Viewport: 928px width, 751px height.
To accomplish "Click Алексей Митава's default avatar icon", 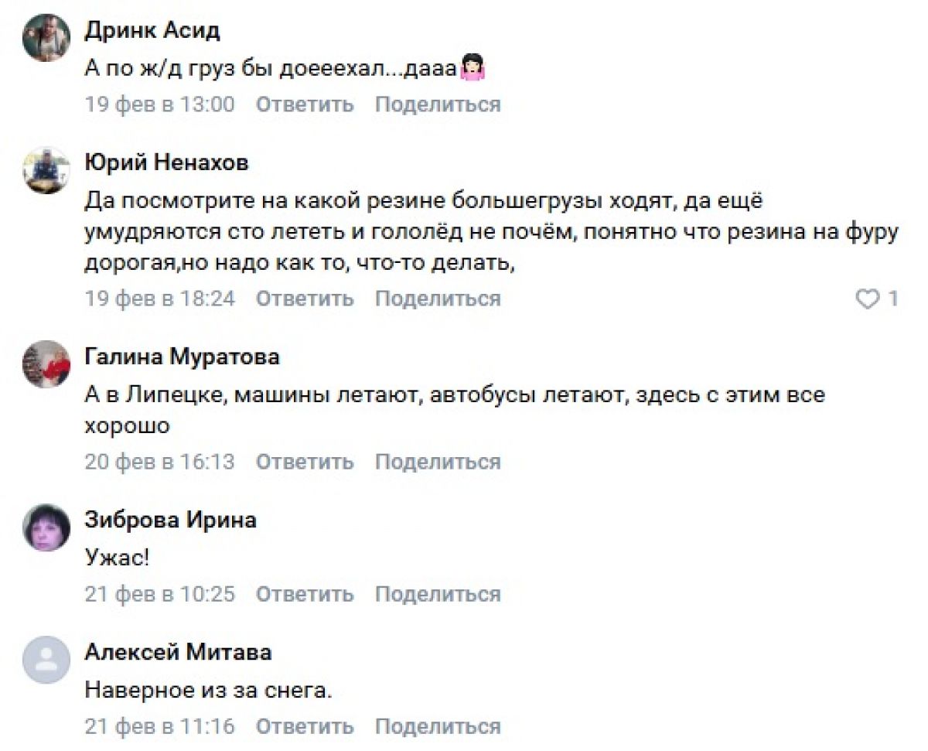I will (46, 660).
